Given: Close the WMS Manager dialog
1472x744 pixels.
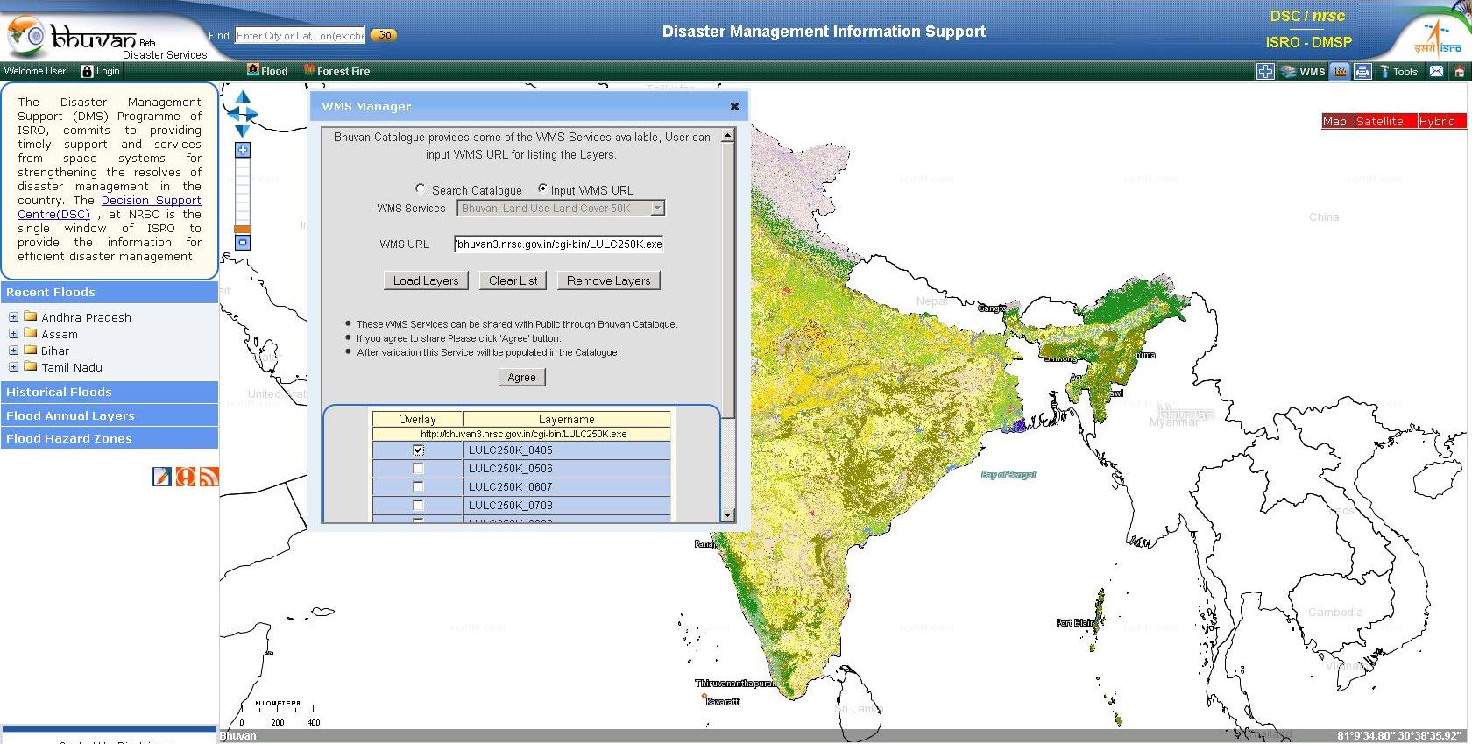Looking at the screenshot, I should coord(734,106).
